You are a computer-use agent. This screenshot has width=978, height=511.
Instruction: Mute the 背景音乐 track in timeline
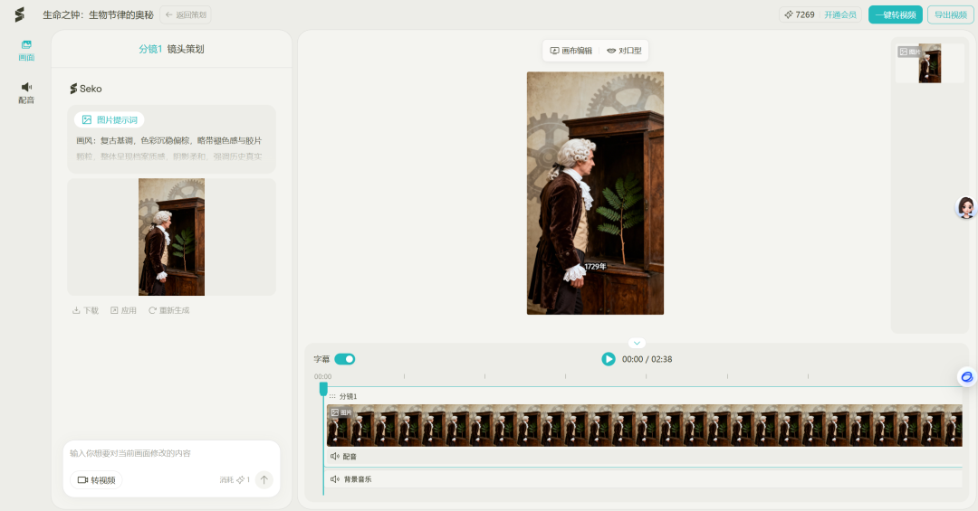[335, 479]
